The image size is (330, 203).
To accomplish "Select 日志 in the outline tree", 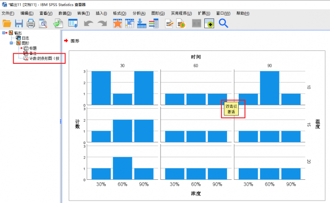I will point(25,38).
